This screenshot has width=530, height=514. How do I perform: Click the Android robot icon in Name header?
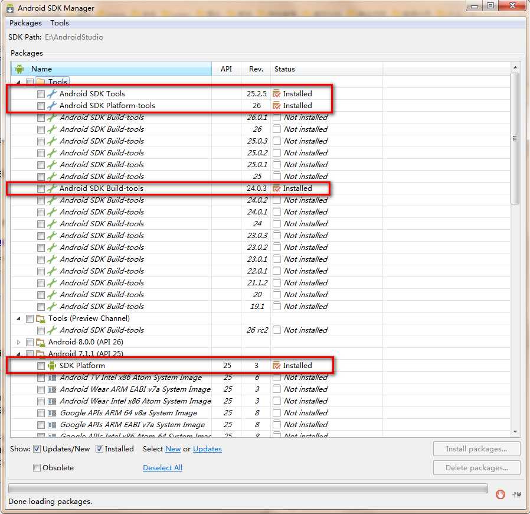[19, 69]
